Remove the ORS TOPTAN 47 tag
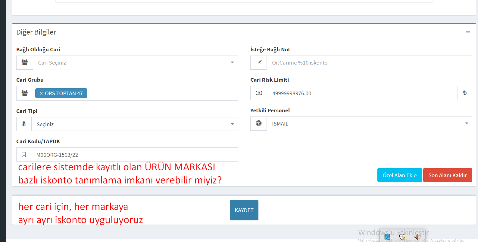The width and height of the screenshot is (478, 242). [41, 93]
